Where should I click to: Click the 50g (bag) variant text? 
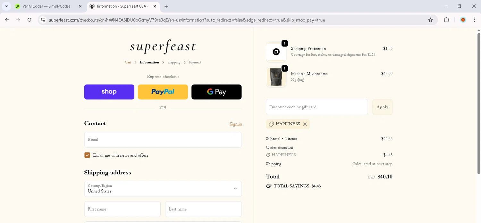click(x=298, y=80)
